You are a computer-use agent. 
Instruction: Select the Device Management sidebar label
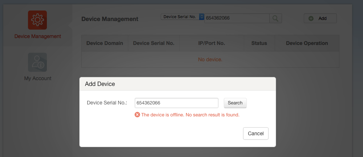37,36
